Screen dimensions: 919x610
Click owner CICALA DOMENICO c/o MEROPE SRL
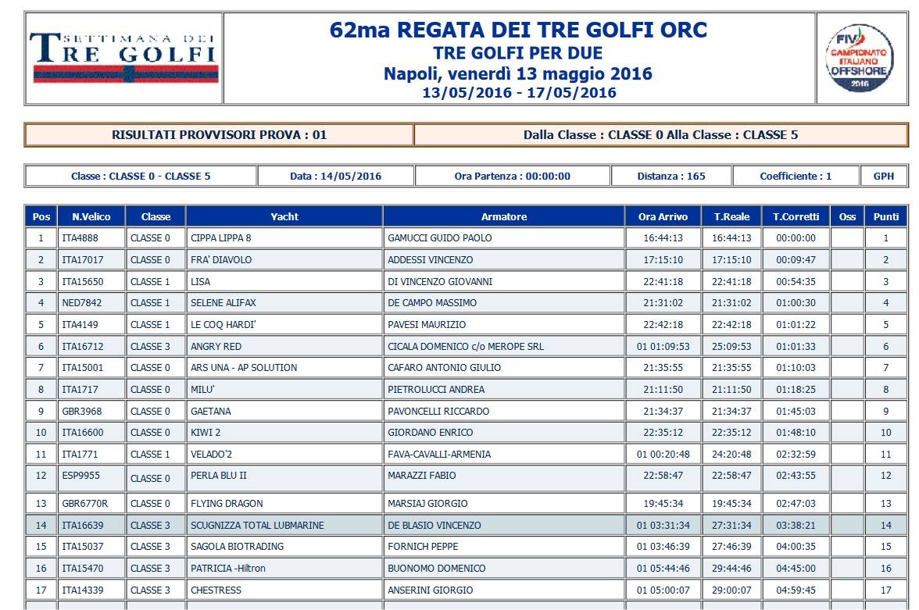[466, 346]
